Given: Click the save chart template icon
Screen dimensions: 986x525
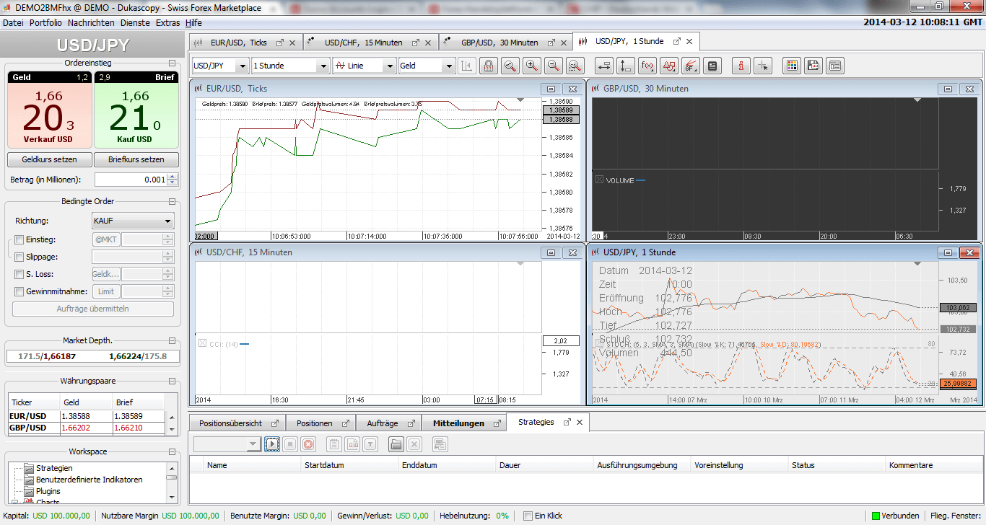Looking at the screenshot, I should (813, 66).
